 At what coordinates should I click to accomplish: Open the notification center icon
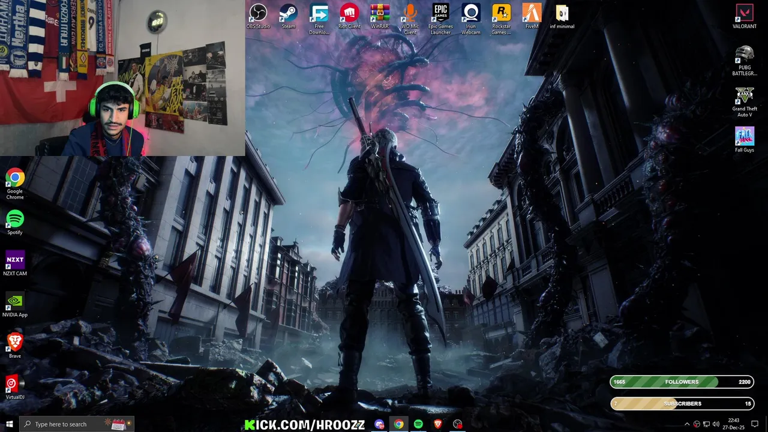pyautogui.click(x=755, y=424)
